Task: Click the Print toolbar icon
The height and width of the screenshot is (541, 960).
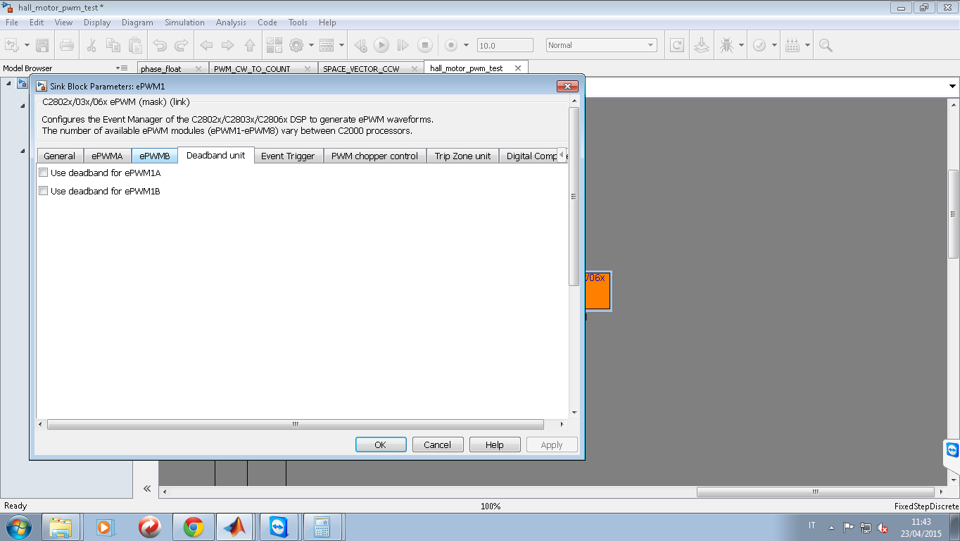Action: pos(67,45)
